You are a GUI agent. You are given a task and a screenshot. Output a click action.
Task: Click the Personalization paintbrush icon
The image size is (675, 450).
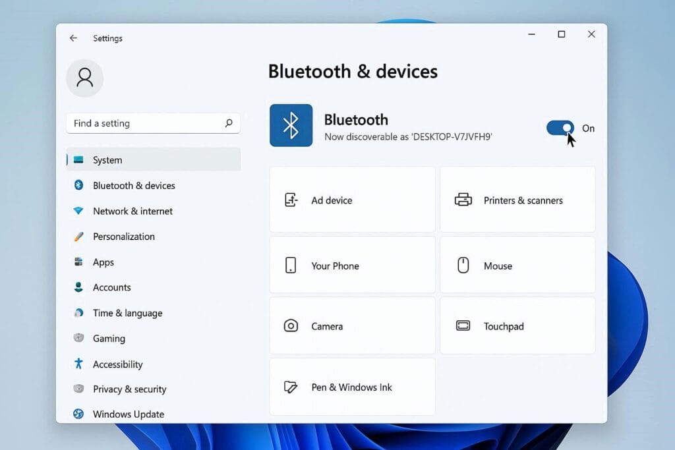(78, 237)
